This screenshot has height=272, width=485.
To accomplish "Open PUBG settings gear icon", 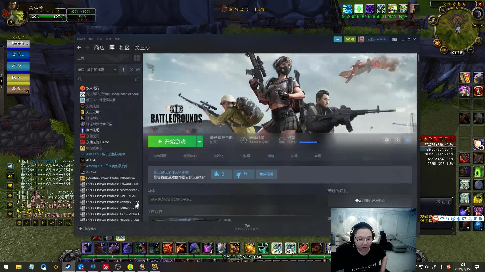I will 387,140.
